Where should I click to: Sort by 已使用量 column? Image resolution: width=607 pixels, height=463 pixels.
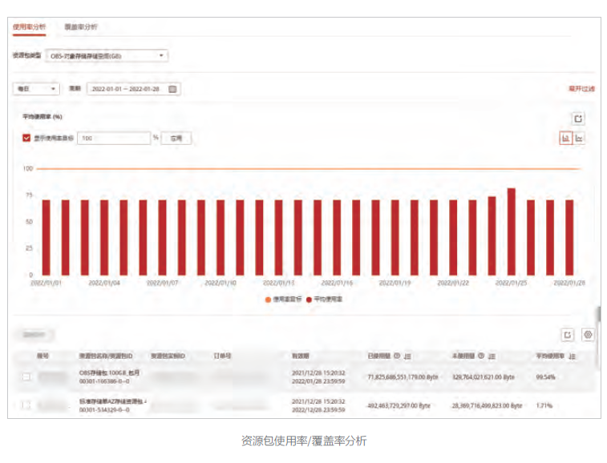click(407, 356)
